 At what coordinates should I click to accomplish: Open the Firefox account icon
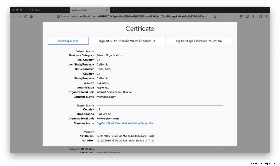click(253, 16)
